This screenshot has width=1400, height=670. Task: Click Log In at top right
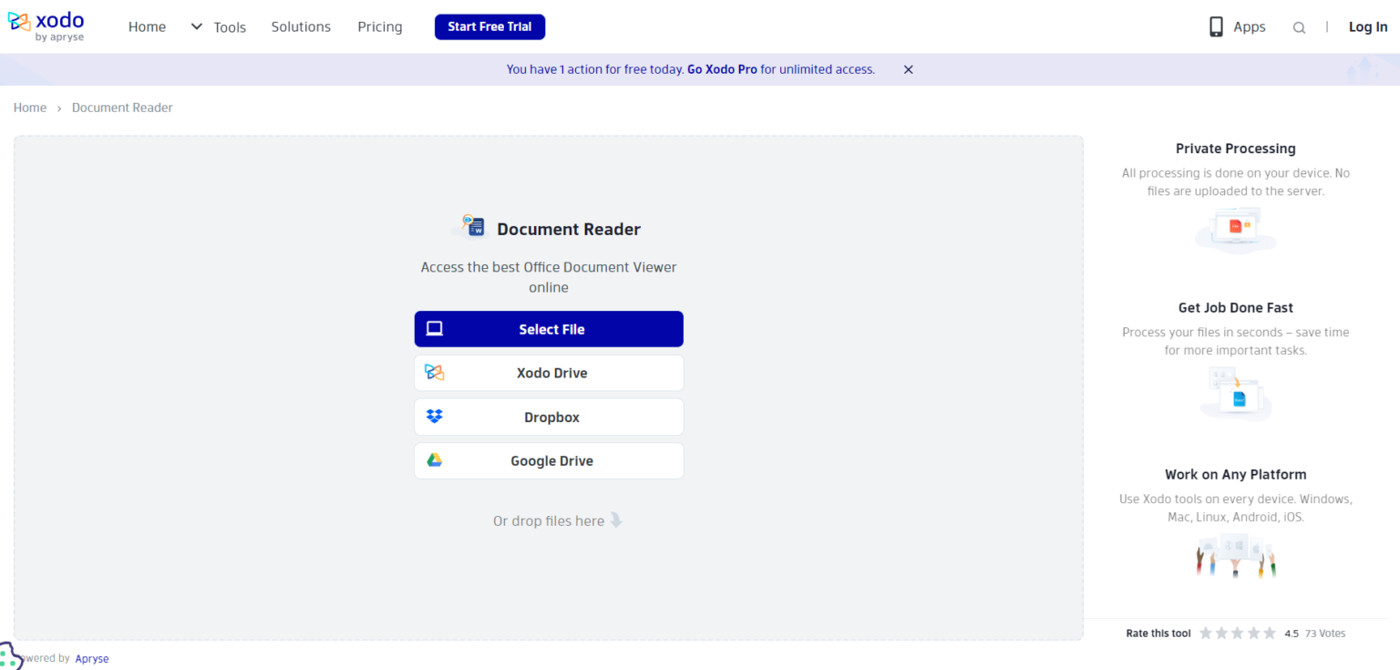[x=1368, y=26]
